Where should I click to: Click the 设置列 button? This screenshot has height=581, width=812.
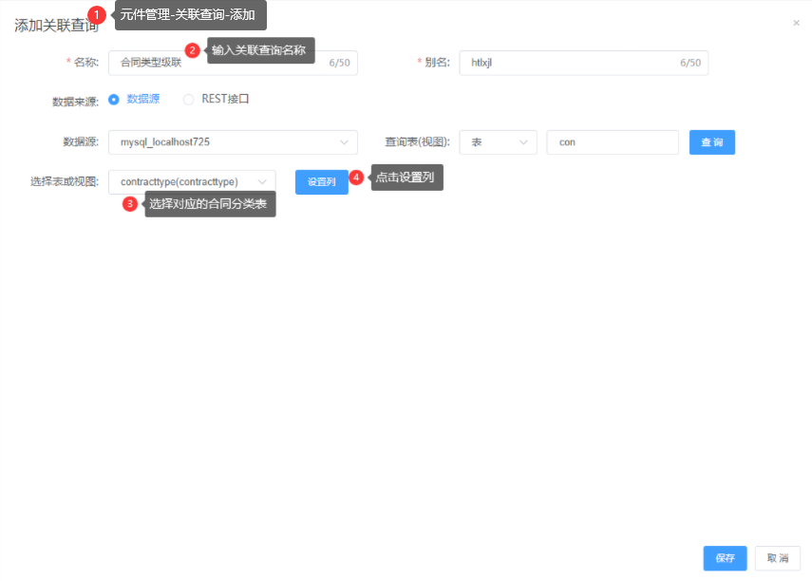click(321, 182)
